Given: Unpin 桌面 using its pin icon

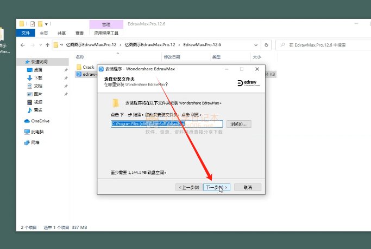Looking at the screenshot, I should pyautogui.click(x=66, y=70).
